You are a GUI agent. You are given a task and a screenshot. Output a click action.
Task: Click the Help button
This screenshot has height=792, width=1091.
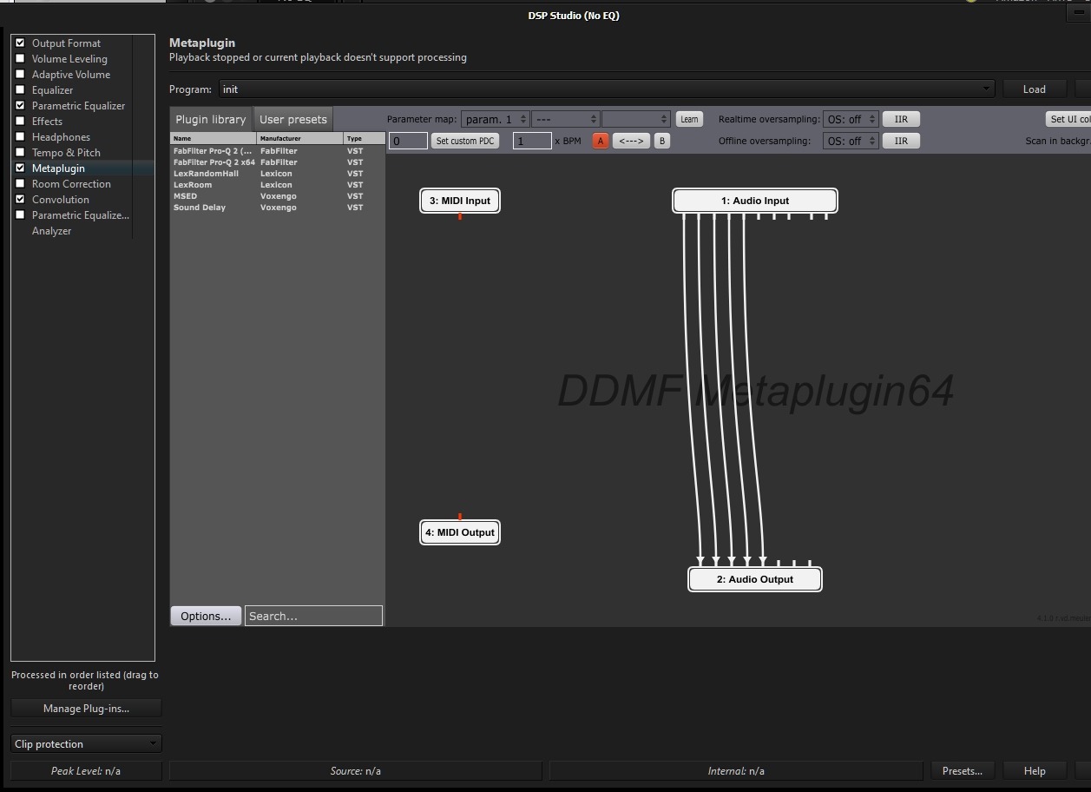pos(1034,771)
